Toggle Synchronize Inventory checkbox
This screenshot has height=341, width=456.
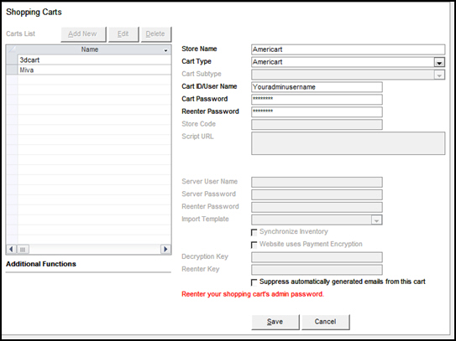pyautogui.click(x=254, y=232)
